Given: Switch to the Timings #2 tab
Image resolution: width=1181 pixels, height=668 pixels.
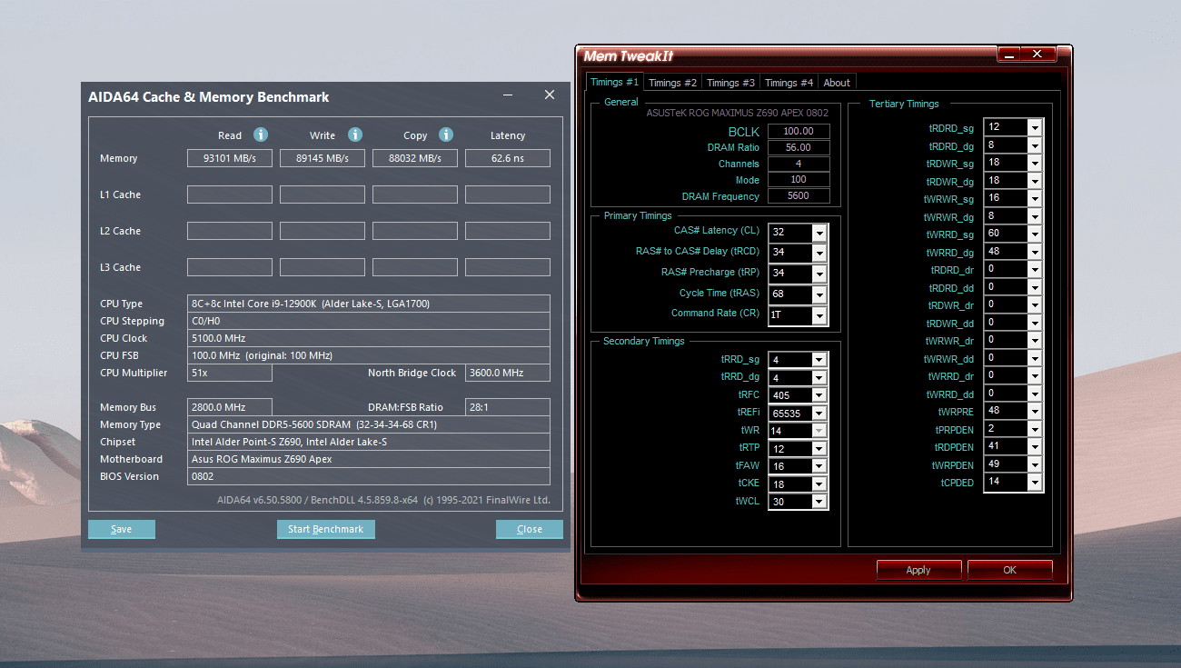Looking at the screenshot, I should pos(673,83).
